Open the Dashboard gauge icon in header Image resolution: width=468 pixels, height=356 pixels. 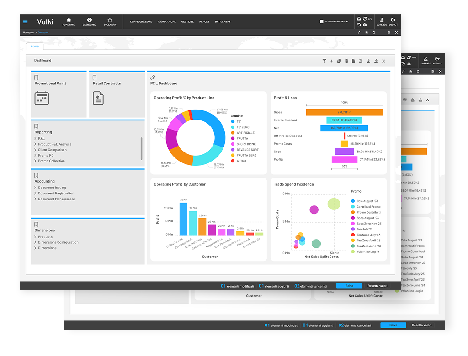[x=89, y=20]
